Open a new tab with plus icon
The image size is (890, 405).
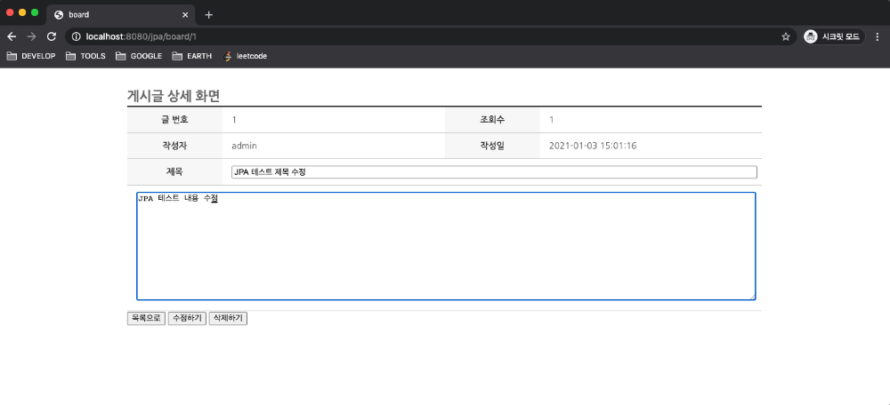pos(208,15)
